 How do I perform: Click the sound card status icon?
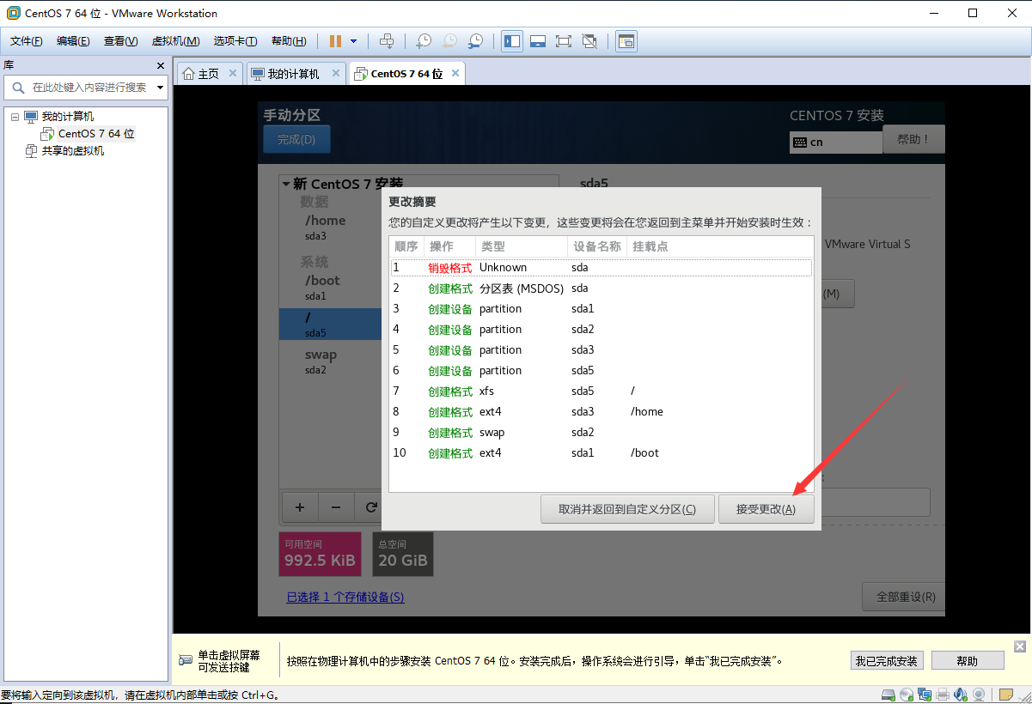961,695
